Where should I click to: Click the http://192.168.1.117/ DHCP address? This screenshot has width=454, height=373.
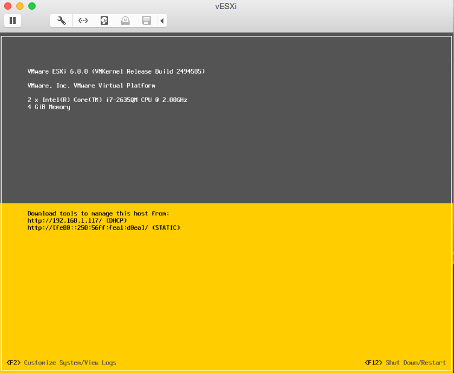pyautogui.click(x=77, y=220)
